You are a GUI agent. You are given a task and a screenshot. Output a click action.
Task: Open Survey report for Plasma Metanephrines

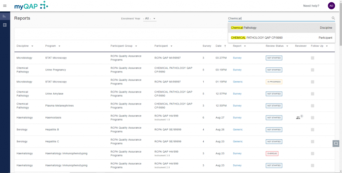coord(237,106)
